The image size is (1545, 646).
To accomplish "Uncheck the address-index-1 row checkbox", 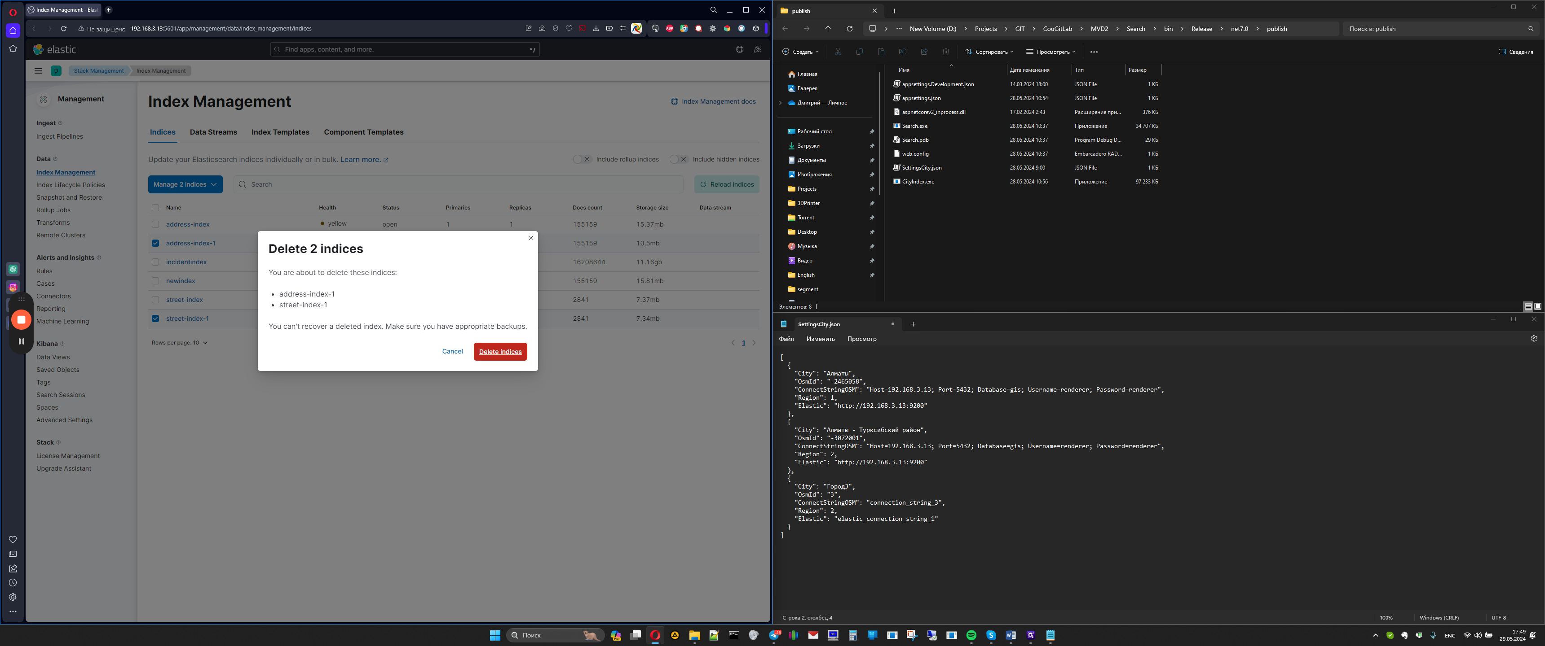I will click(x=155, y=243).
